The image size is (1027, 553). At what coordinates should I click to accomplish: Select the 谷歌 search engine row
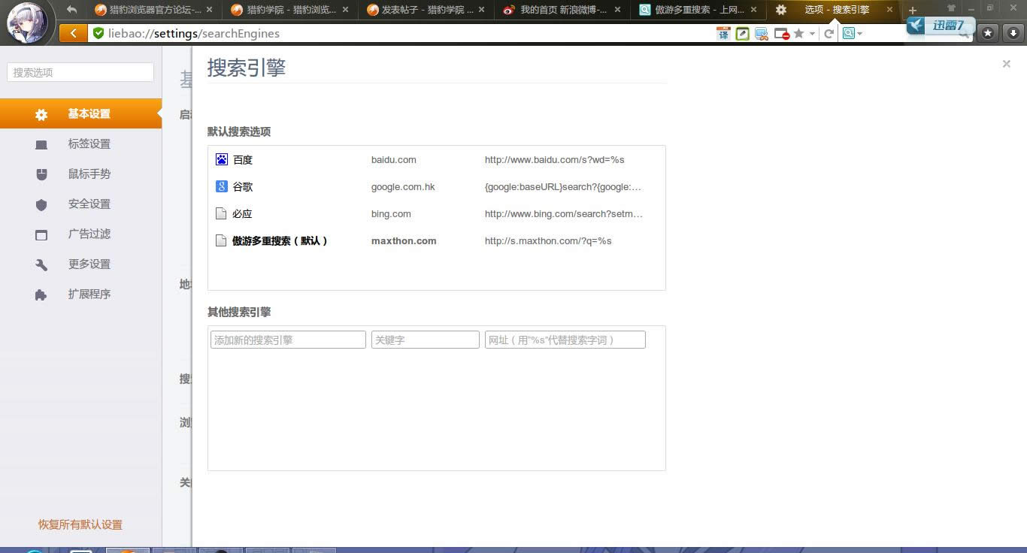point(436,186)
